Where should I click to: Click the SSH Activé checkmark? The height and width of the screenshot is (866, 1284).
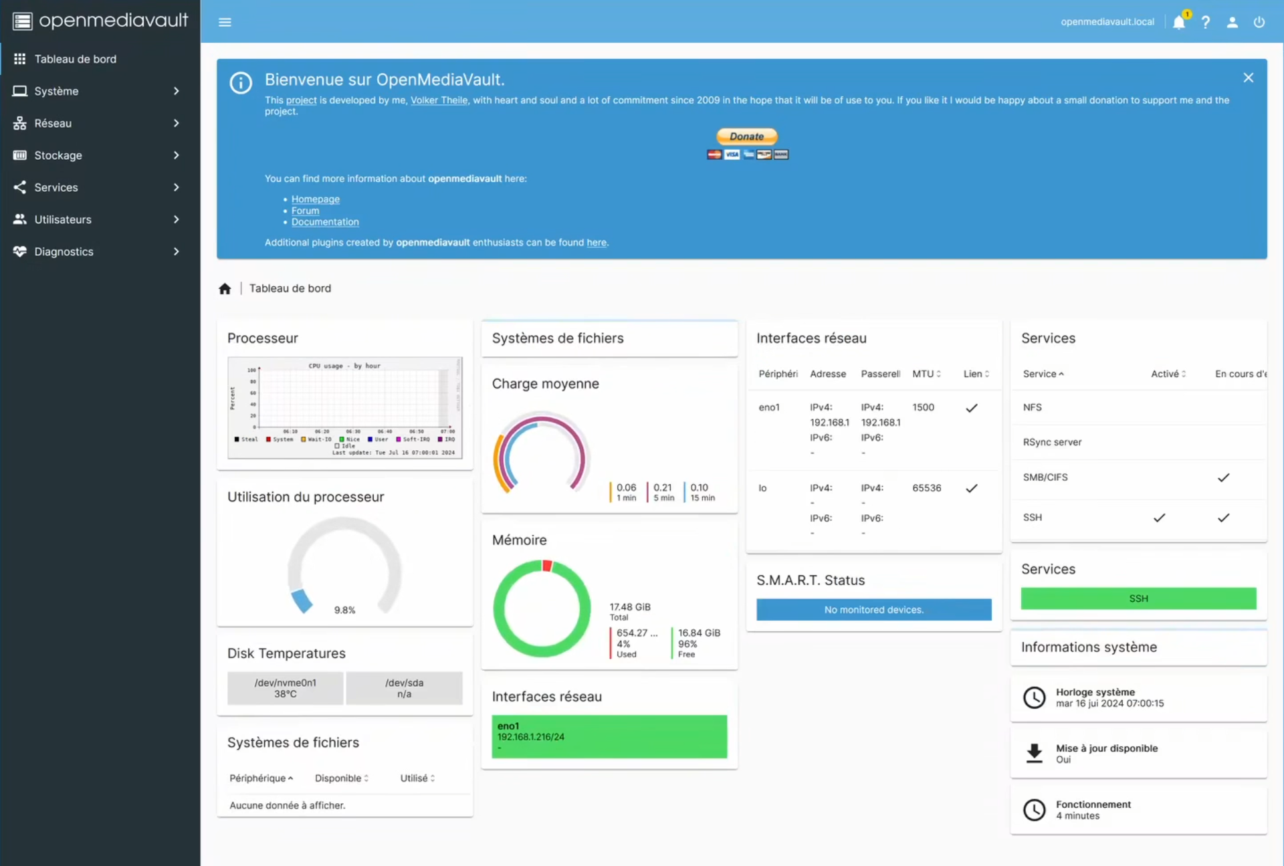click(x=1159, y=518)
